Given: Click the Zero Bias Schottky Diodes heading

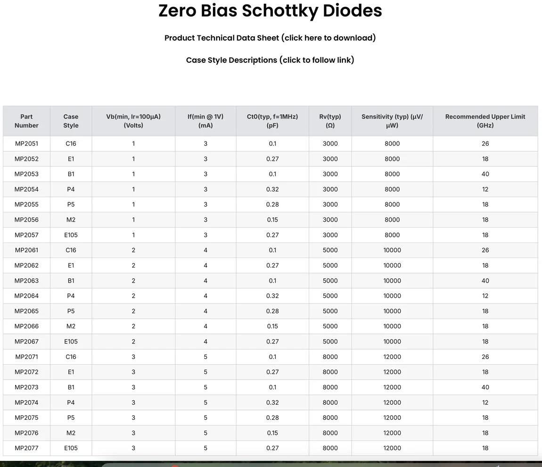Looking at the screenshot, I should 270,10.
